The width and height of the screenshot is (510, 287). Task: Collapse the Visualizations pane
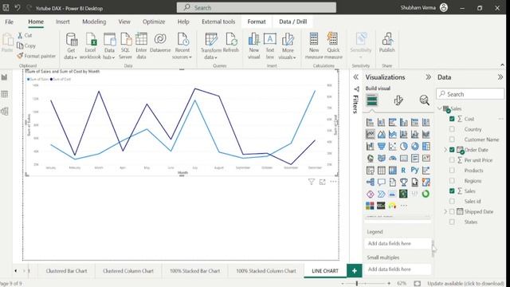(x=429, y=77)
